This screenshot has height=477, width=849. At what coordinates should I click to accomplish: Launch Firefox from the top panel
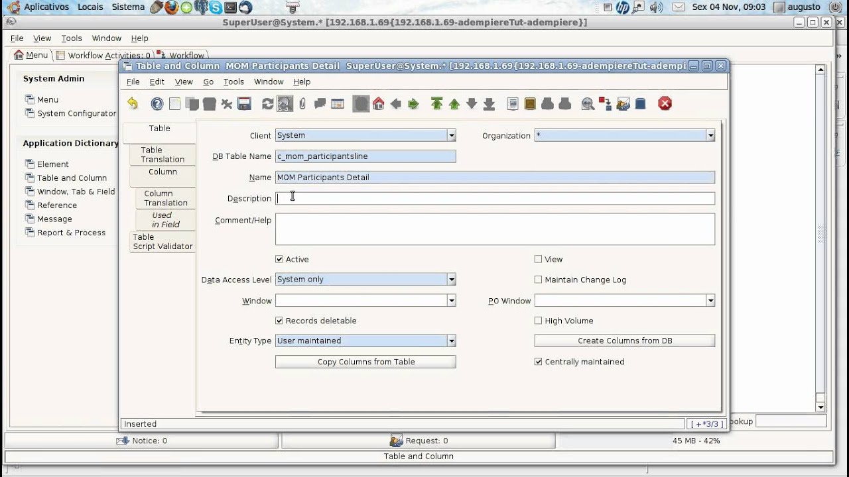[171, 7]
